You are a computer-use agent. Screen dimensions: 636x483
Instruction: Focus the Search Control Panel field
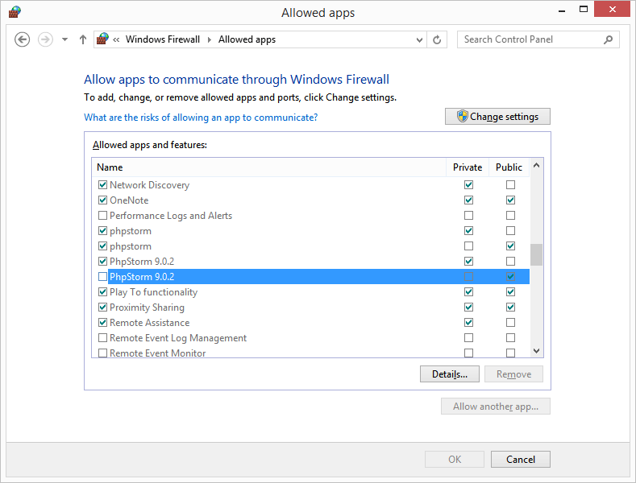click(538, 39)
